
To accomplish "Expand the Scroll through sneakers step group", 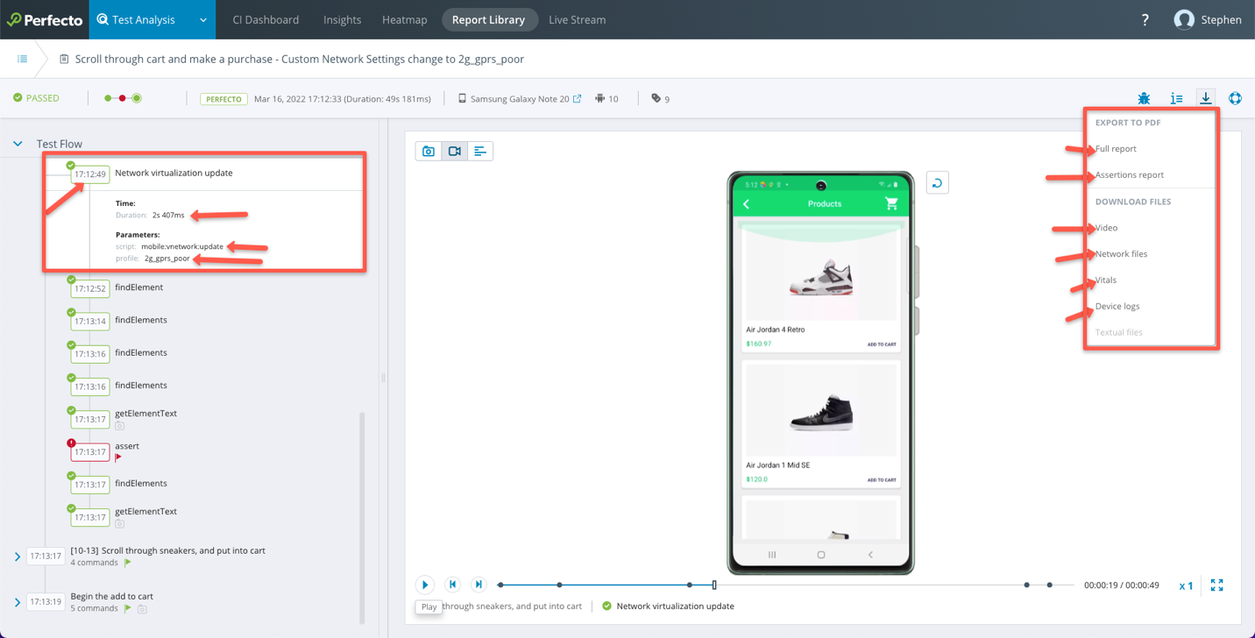I will point(18,556).
